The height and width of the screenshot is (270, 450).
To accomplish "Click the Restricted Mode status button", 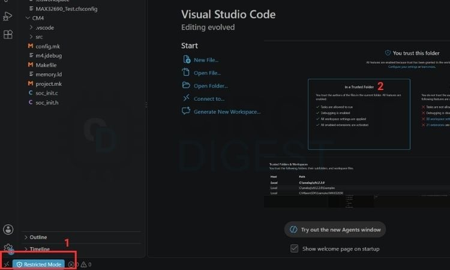I will (x=39, y=264).
